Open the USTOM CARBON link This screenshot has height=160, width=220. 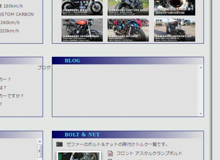click(17, 14)
